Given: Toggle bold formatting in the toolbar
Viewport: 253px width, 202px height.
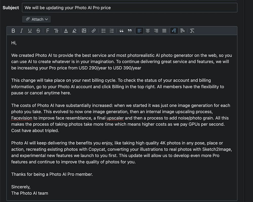Looking at the screenshot, I should click(x=13, y=31).
